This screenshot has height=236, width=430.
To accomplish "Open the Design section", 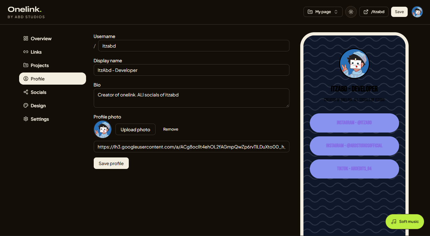I will click(x=53, y=106).
